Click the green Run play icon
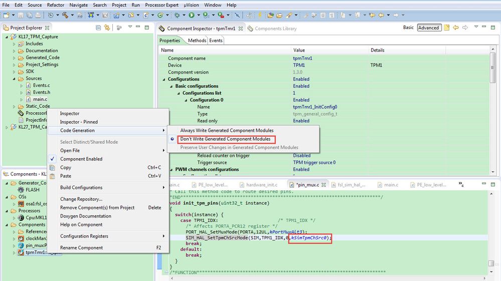 [x=192, y=15]
